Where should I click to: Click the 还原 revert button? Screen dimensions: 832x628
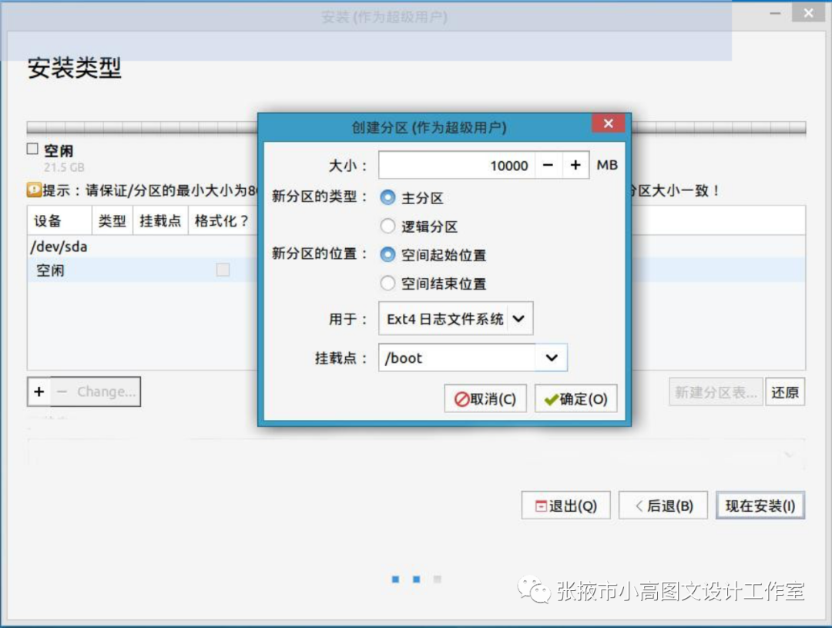(785, 392)
